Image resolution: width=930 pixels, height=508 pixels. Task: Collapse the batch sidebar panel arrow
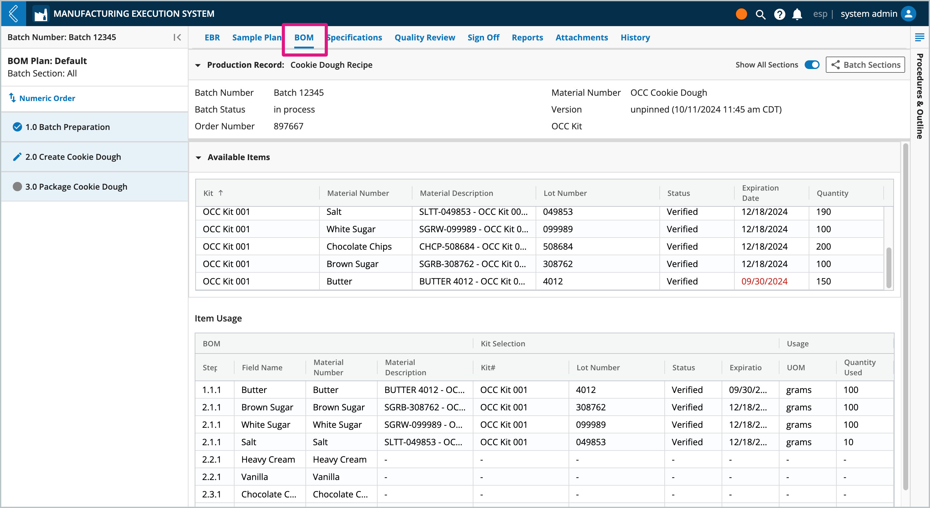click(x=177, y=37)
